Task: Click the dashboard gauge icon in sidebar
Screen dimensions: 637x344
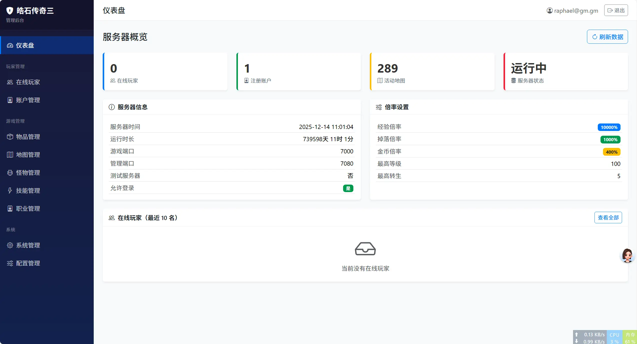Action: 10,45
